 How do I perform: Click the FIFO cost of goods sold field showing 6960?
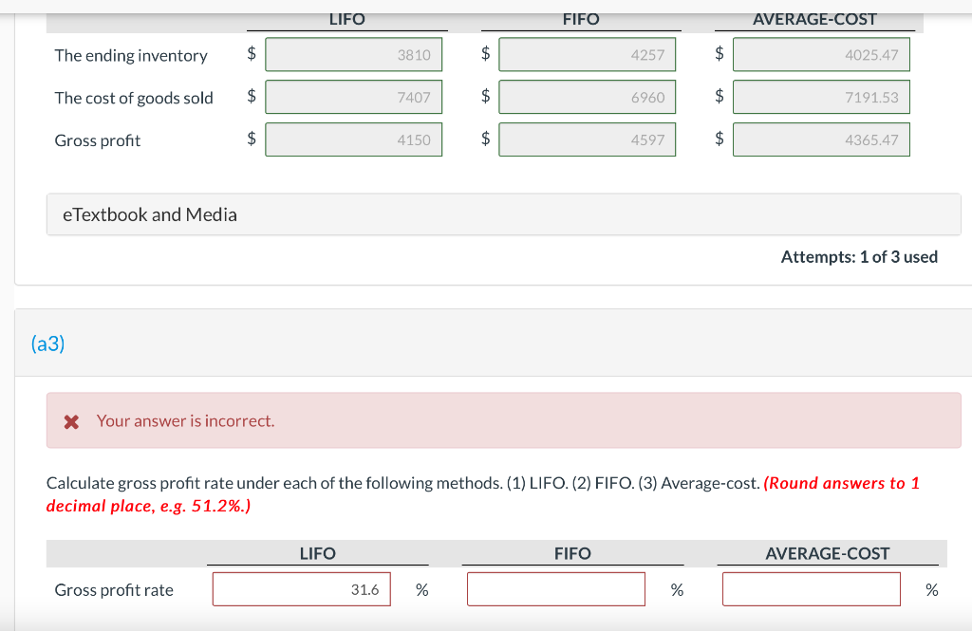pos(587,96)
